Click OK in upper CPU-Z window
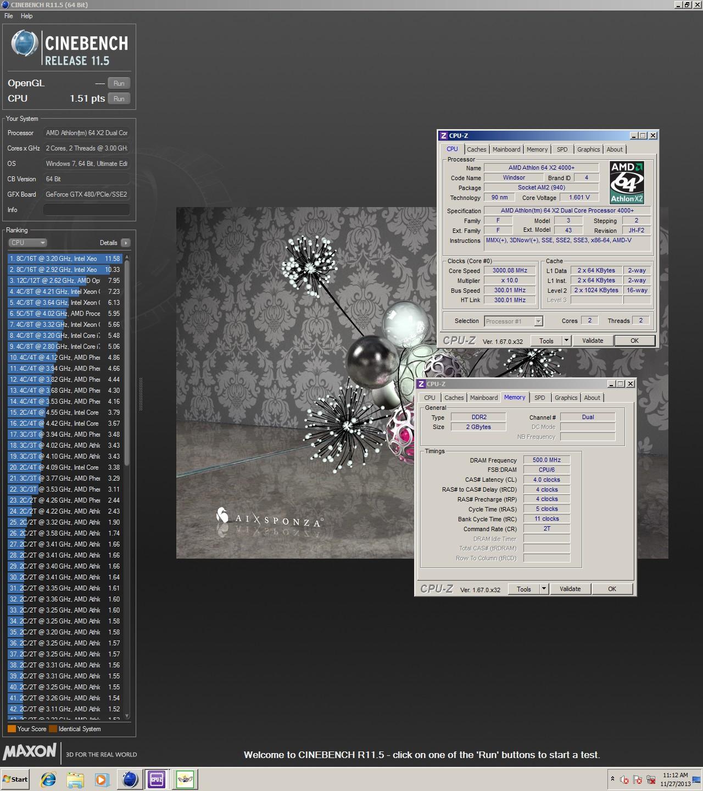The image size is (703, 791). click(x=634, y=341)
